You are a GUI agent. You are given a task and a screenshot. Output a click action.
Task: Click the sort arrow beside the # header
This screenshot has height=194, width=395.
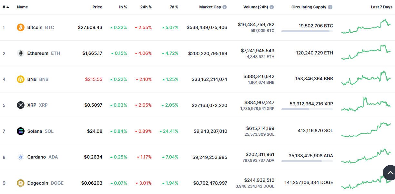(7, 7)
